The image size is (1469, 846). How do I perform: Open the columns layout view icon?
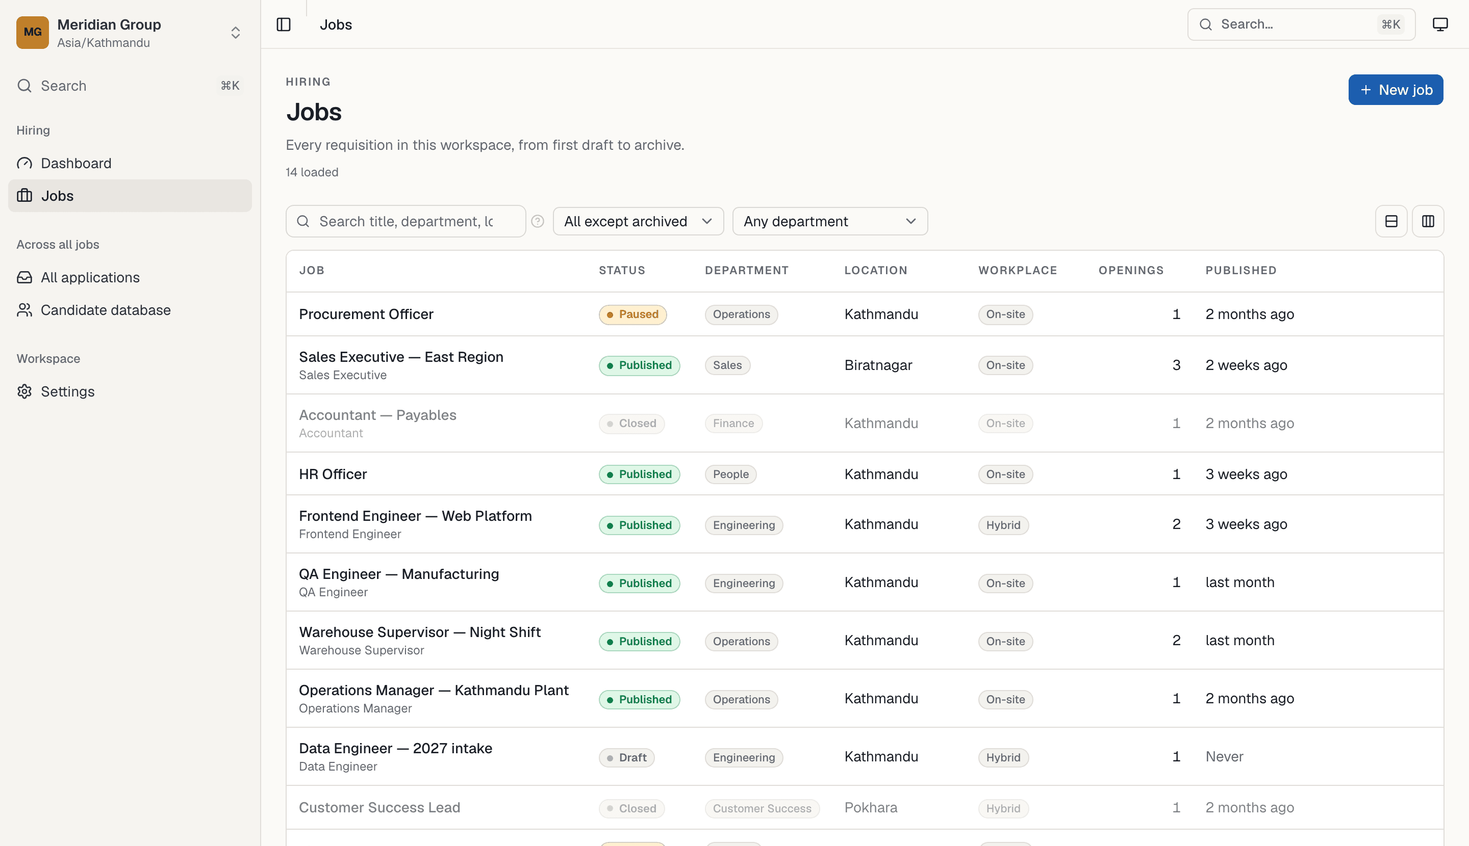1428,221
